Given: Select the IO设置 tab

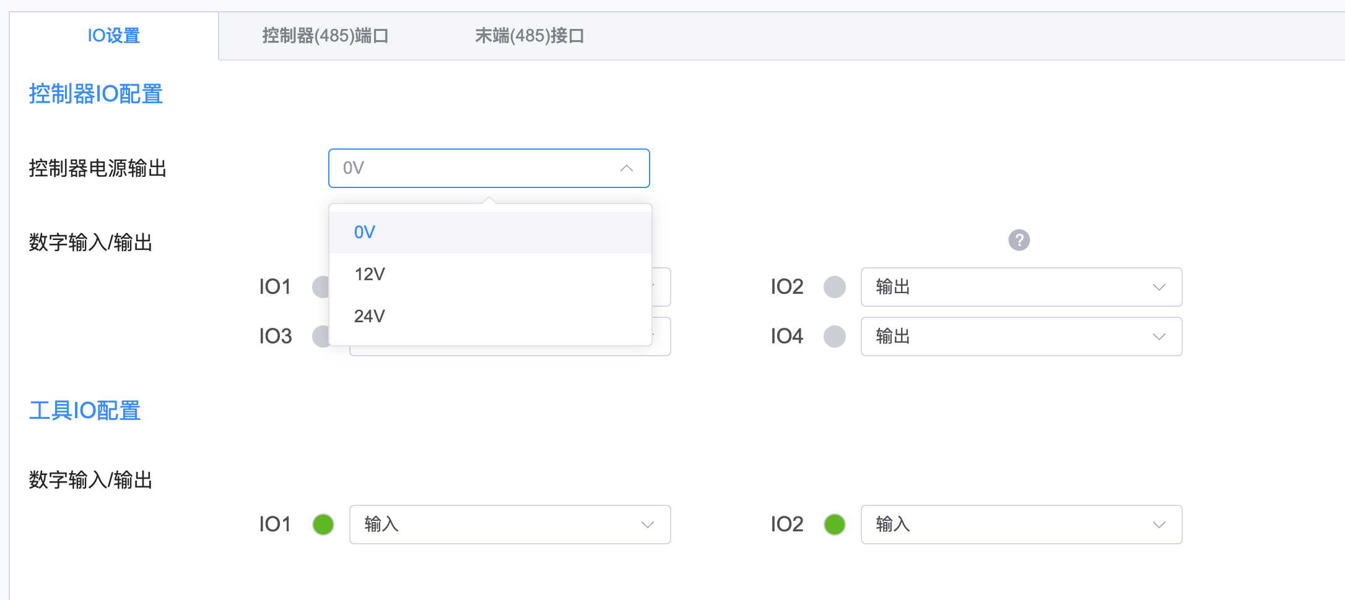Looking at the screenshot, I should coord(114,36).
